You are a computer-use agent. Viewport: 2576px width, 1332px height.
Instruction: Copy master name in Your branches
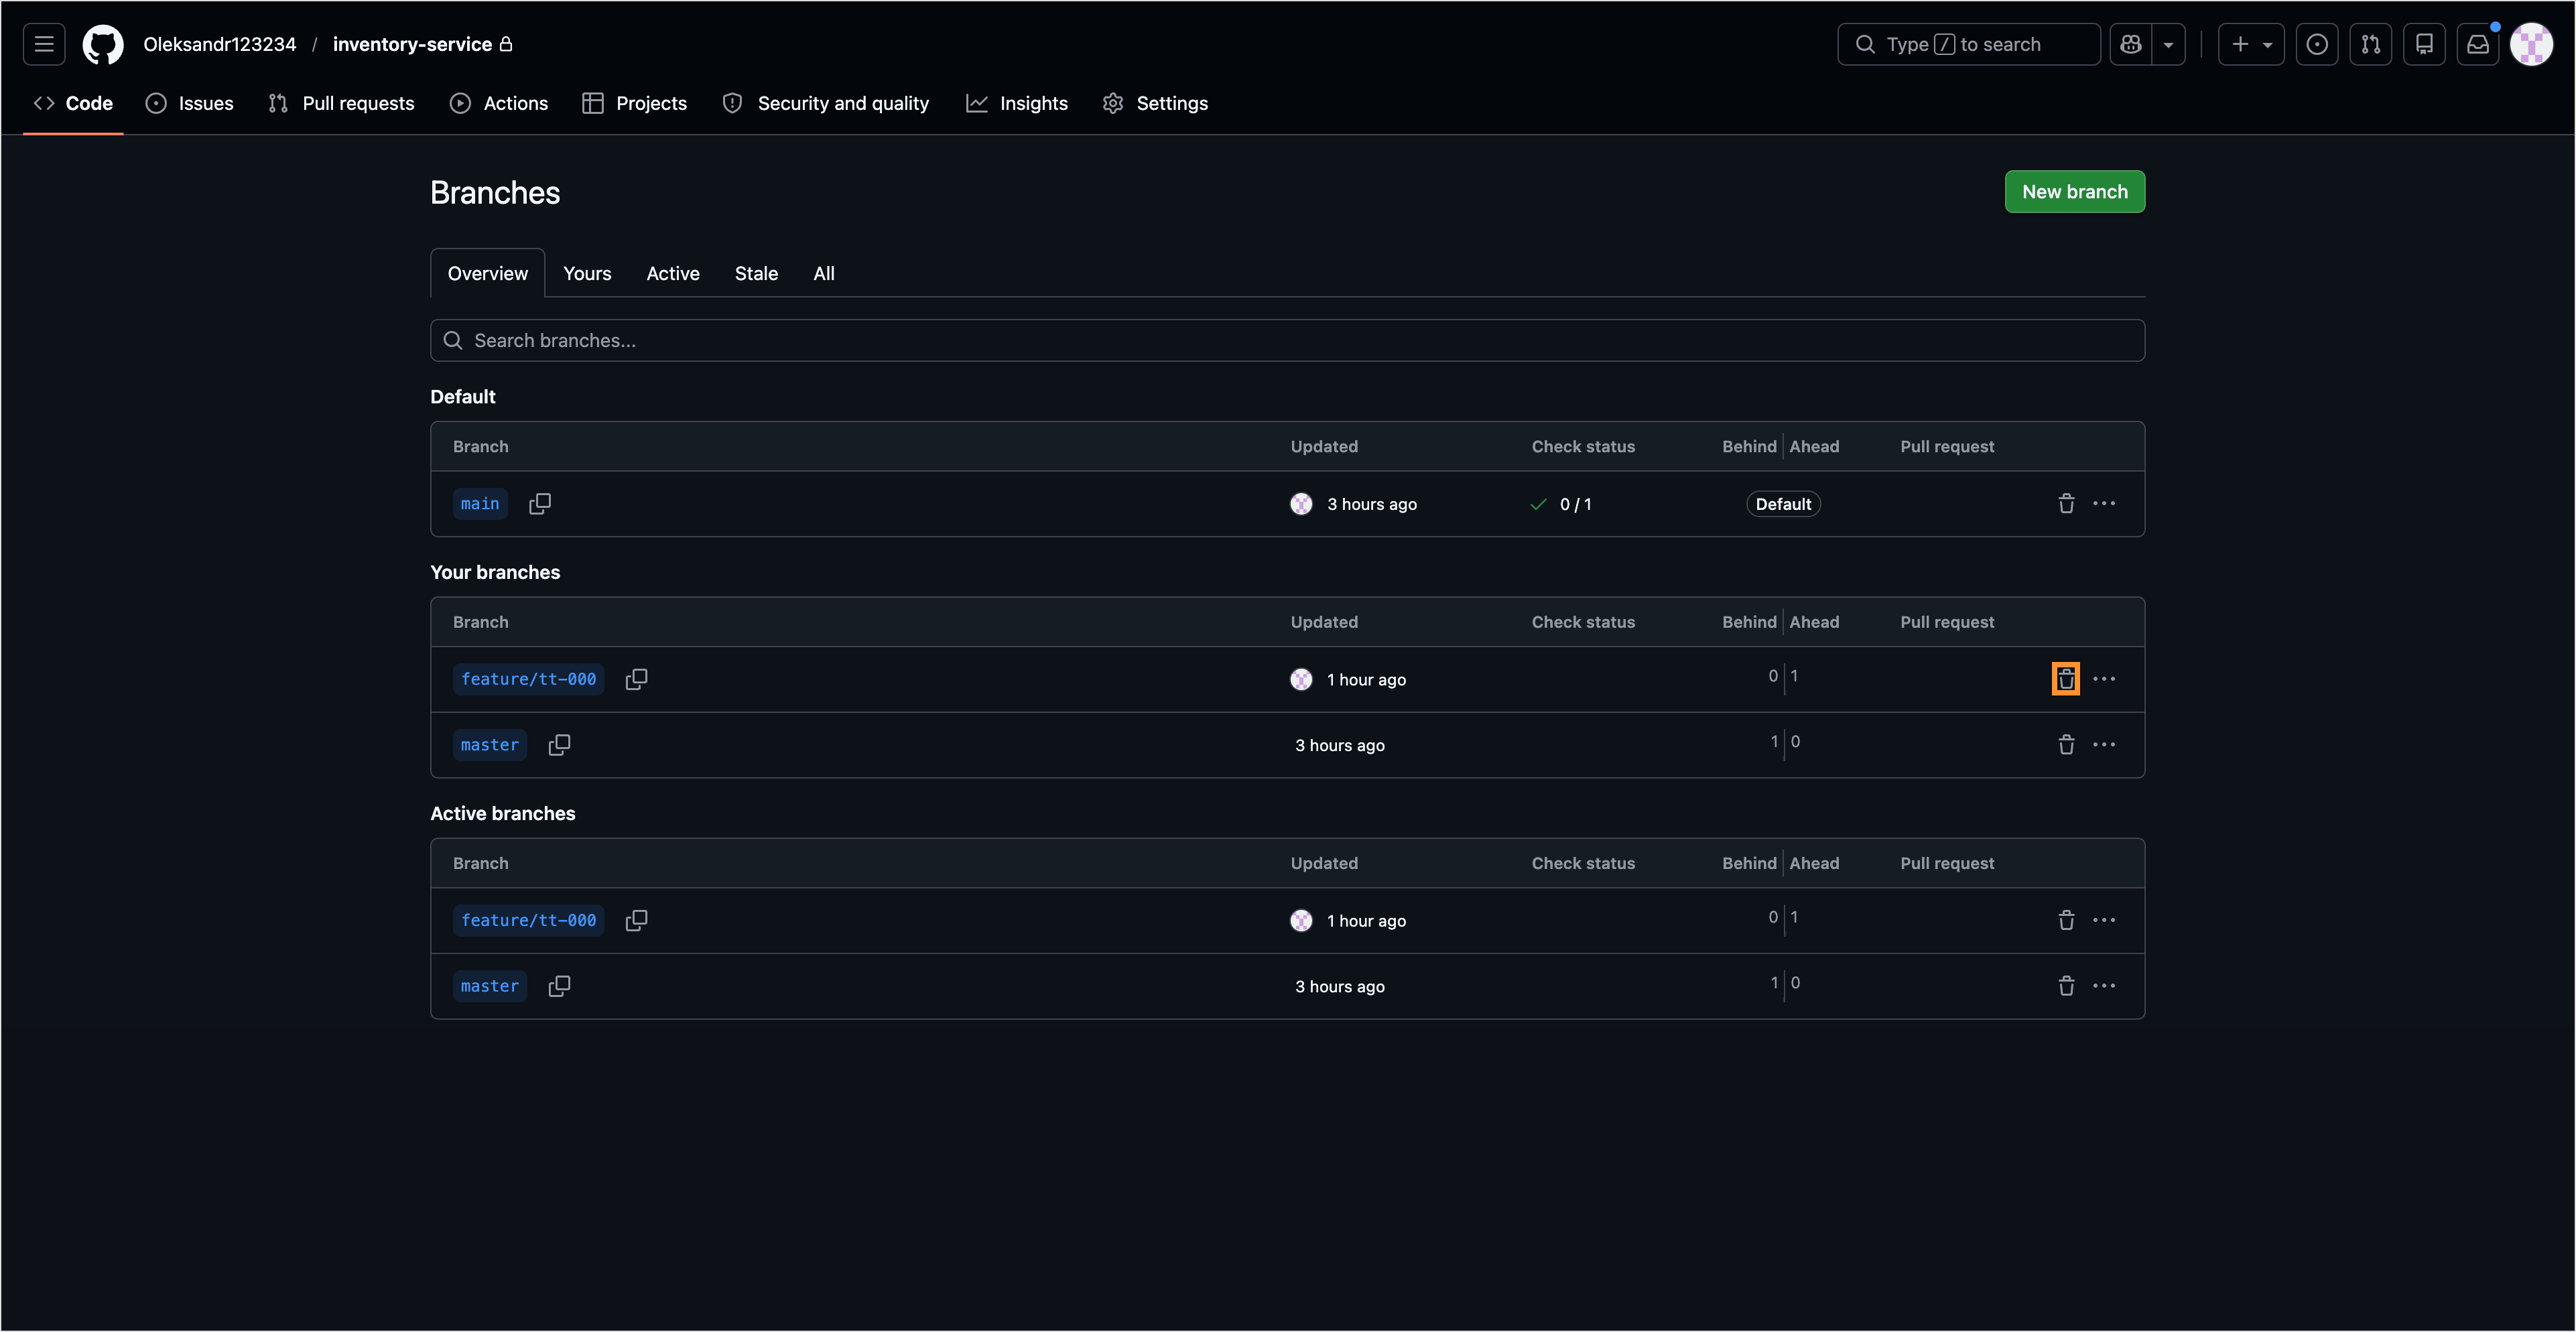560,745
